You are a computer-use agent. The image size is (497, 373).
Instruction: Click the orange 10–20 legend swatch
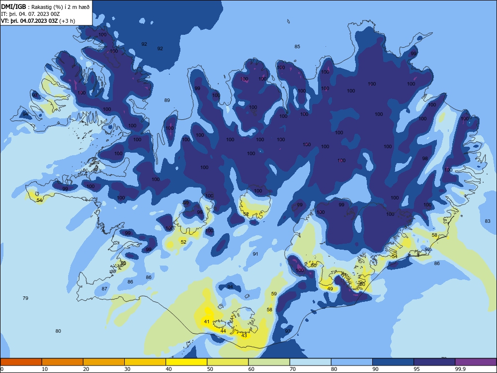click(x=63, y=362)
